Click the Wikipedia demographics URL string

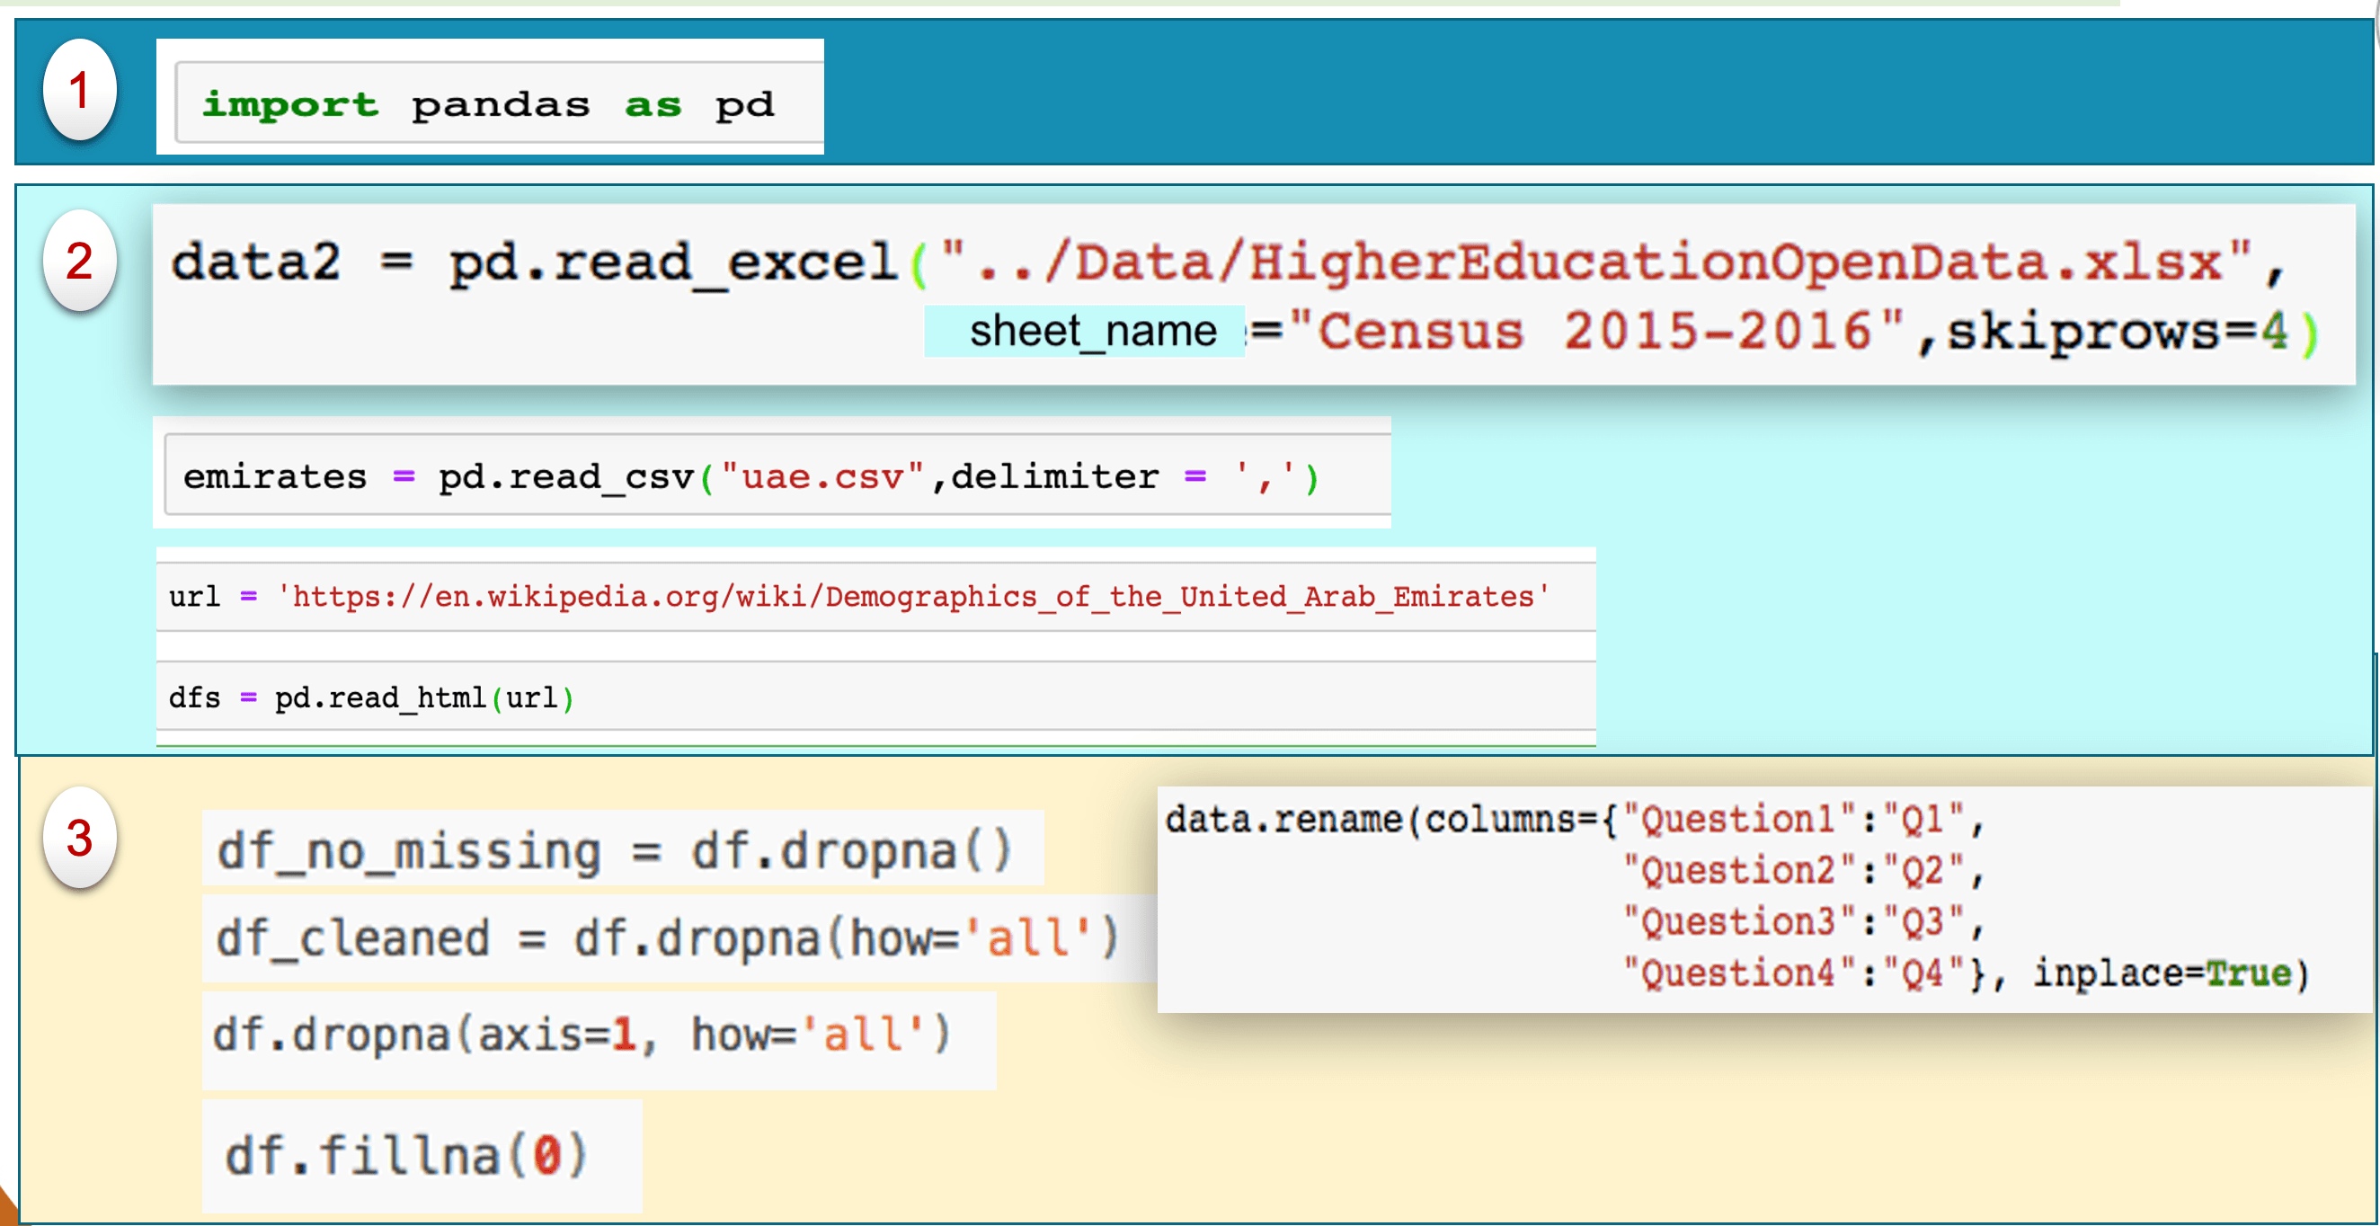tap(911, 597)
